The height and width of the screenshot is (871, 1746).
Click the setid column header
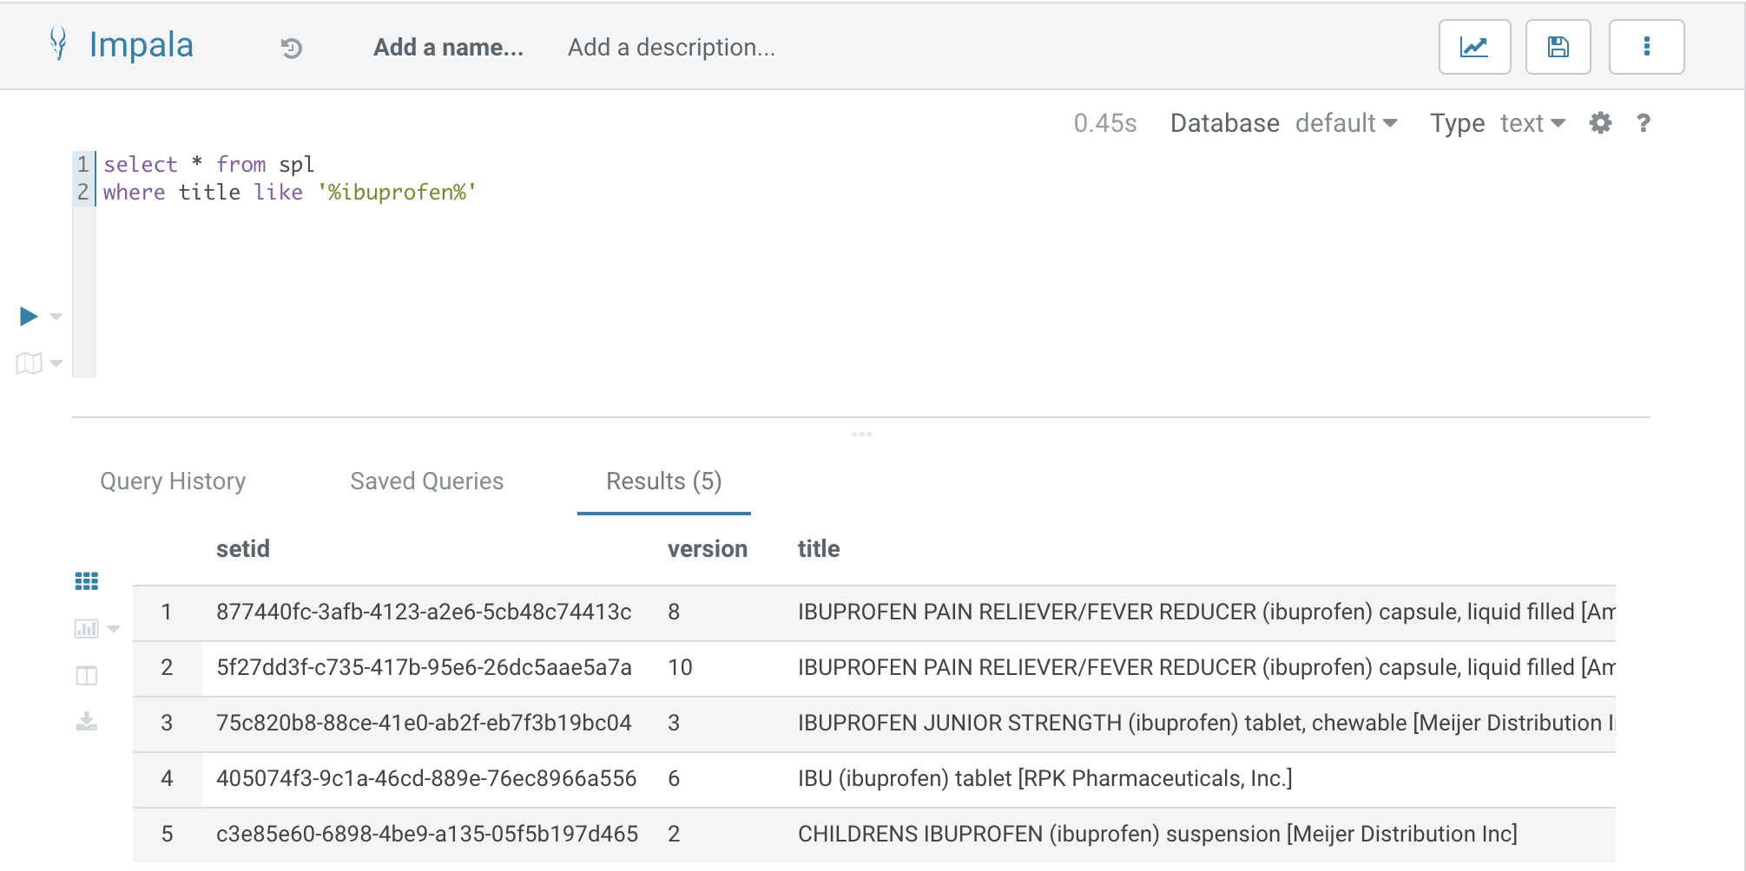coord(243,549)
